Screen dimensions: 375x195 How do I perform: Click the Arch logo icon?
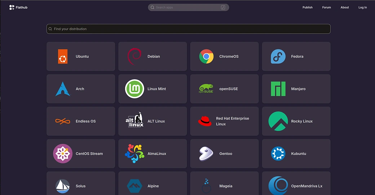tap(63, 89)
